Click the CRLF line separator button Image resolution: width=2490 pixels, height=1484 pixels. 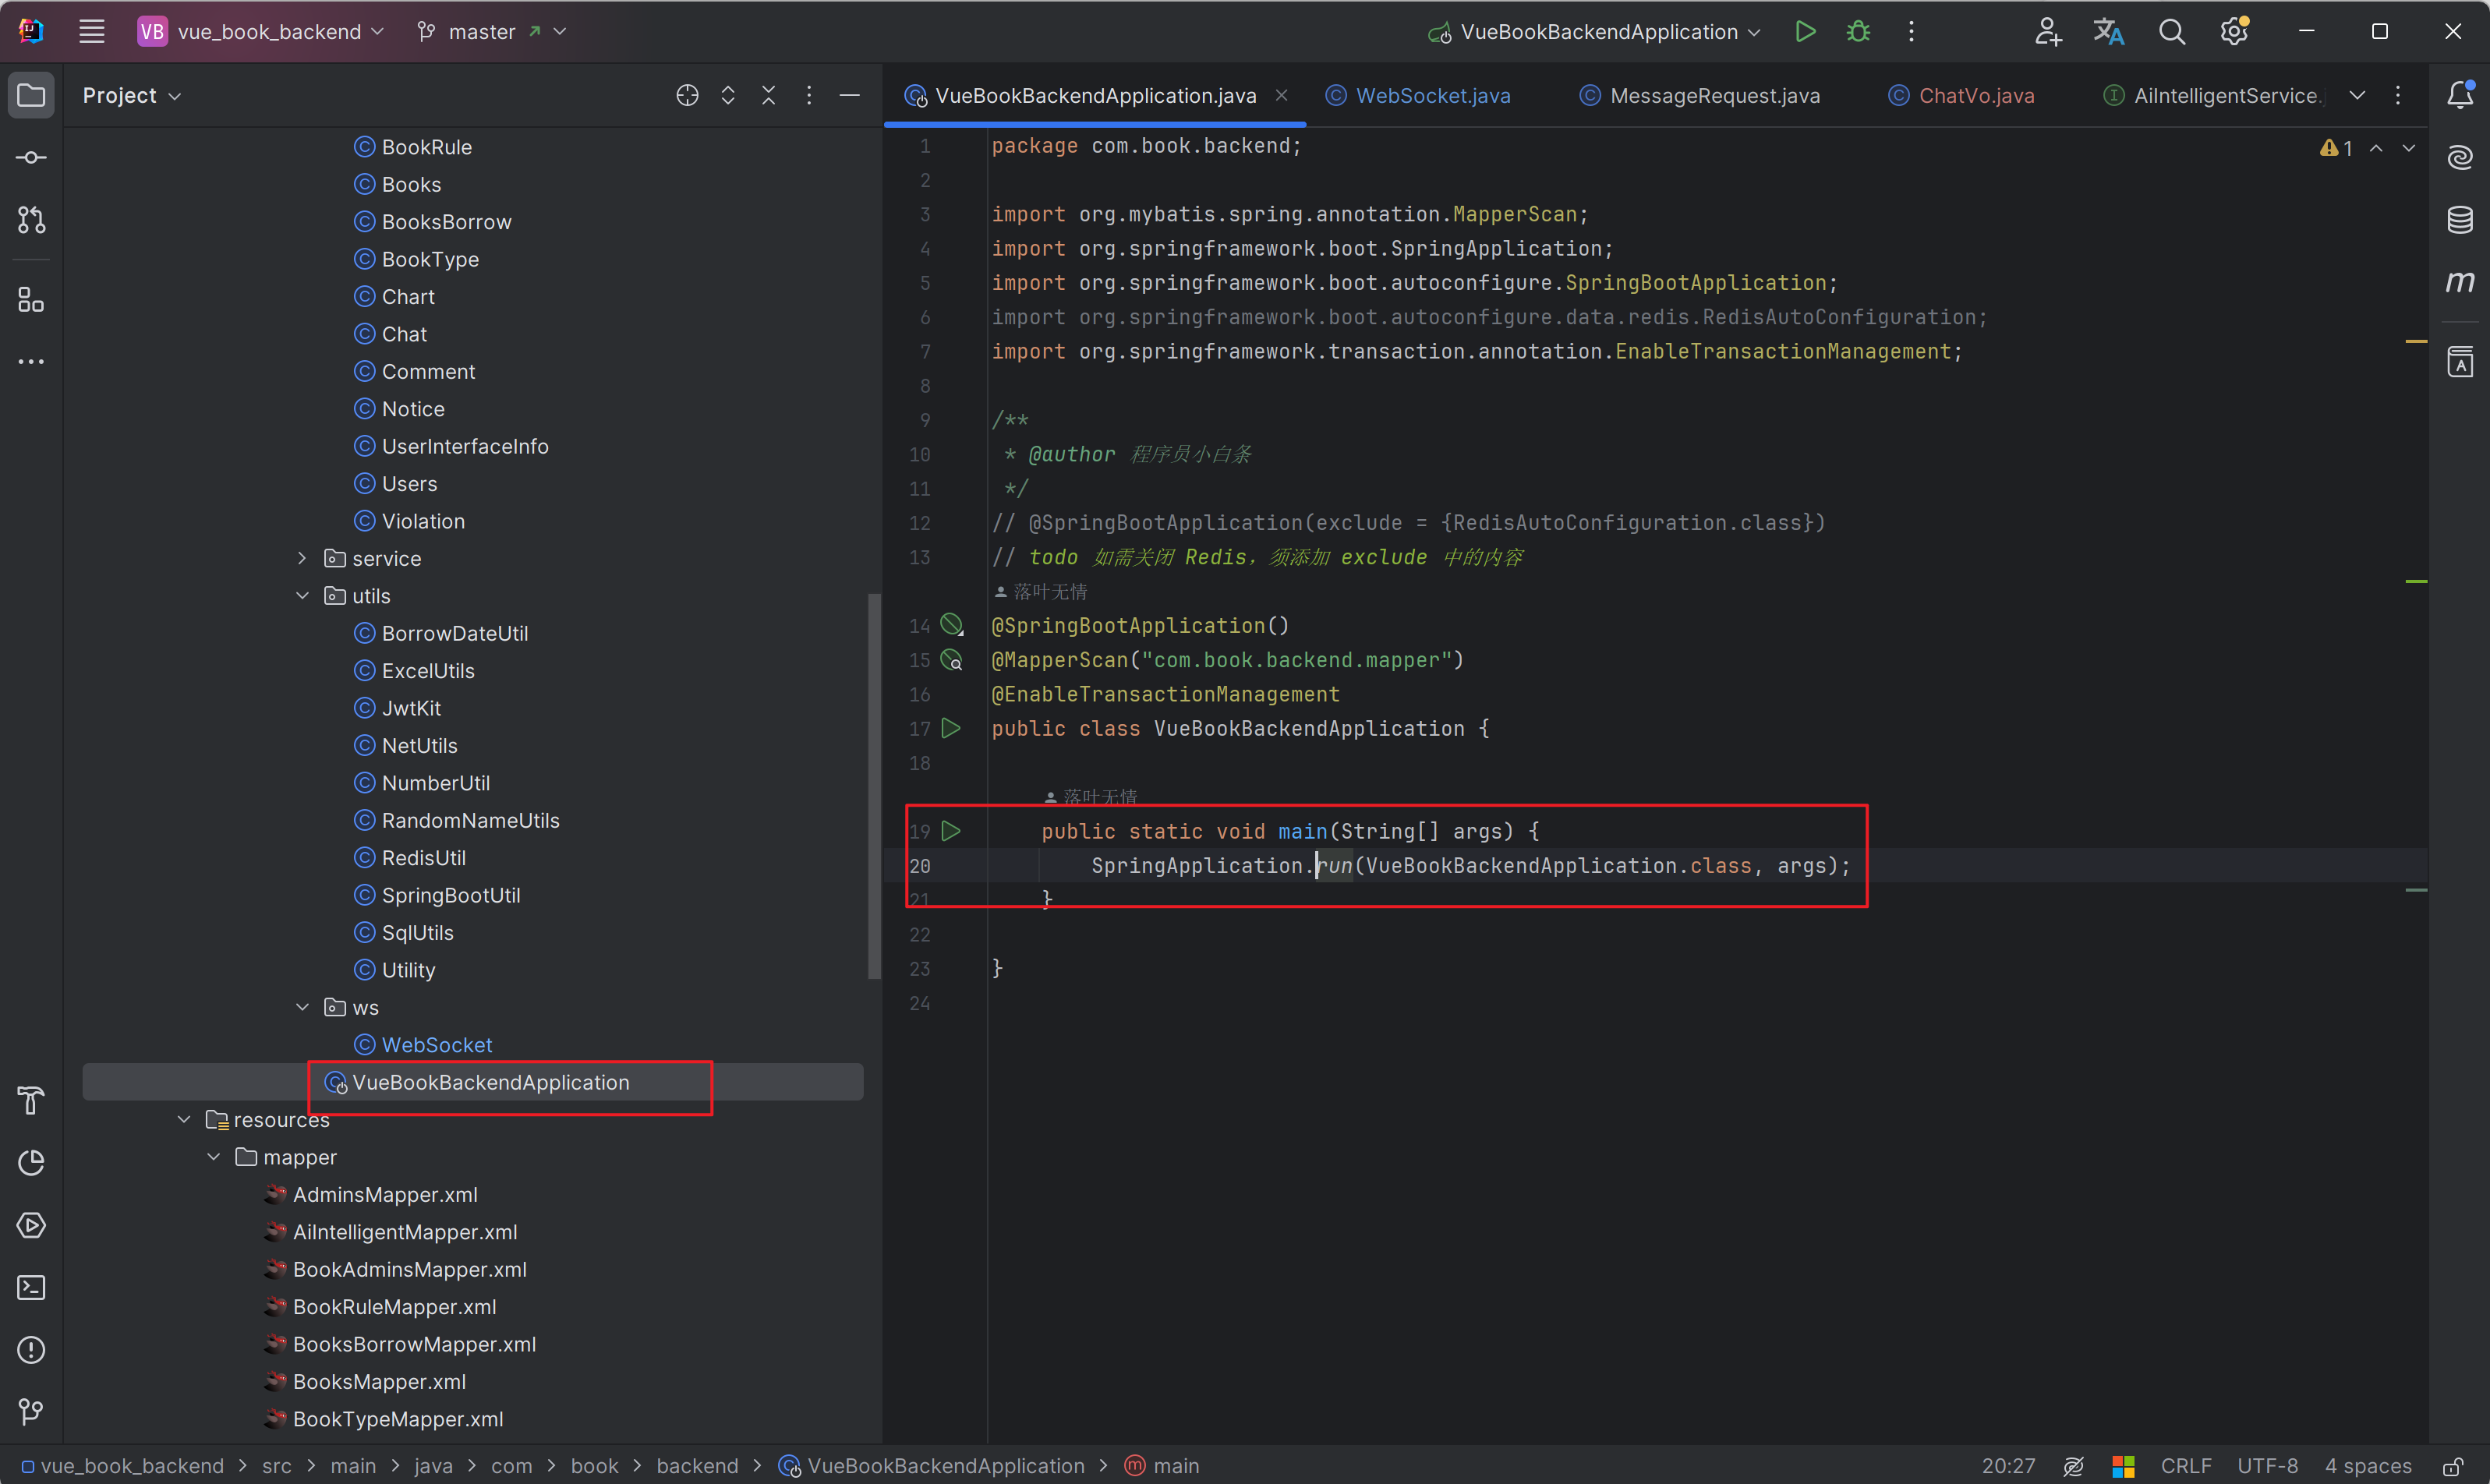click(2185, 1466)
